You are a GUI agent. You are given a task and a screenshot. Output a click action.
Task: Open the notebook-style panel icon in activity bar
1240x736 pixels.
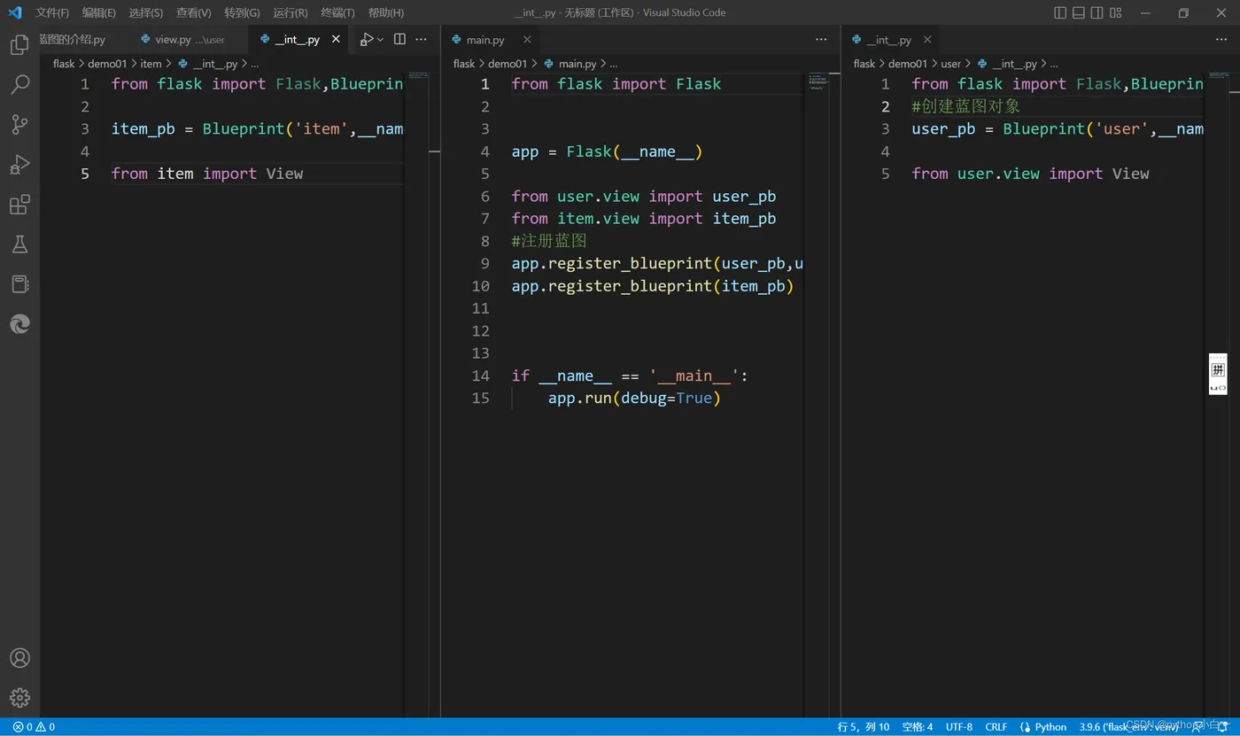click(x=19, y=284)
